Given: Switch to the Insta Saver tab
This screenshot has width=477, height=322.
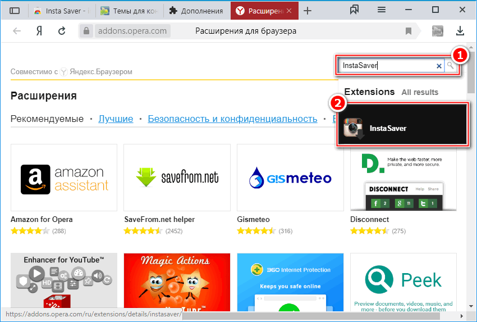Looking at the screenshot, I should pyautogui.click(x=61, y=11).
